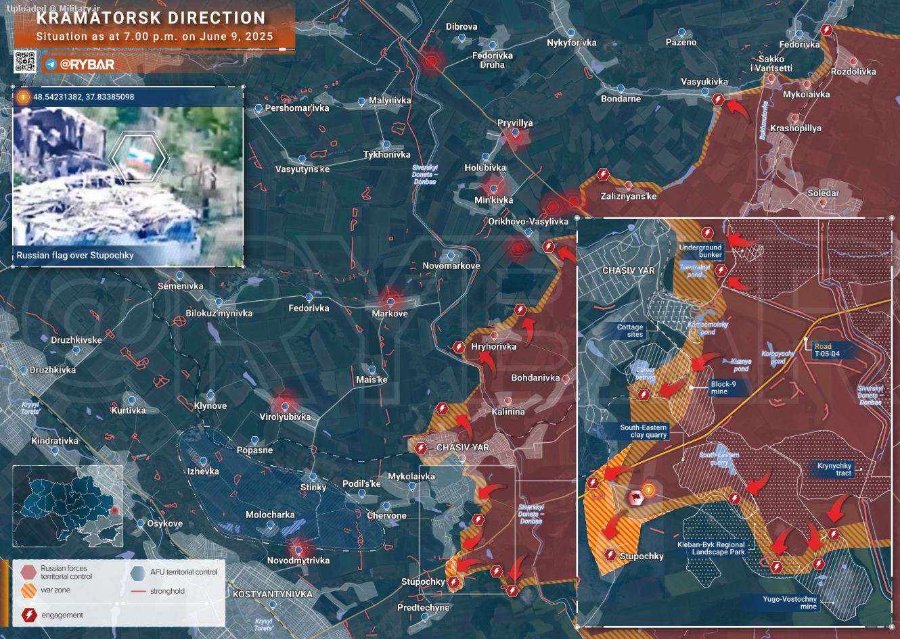
Task: Select the engagement marker near Vasyukivka
Action: coord(718,99)
